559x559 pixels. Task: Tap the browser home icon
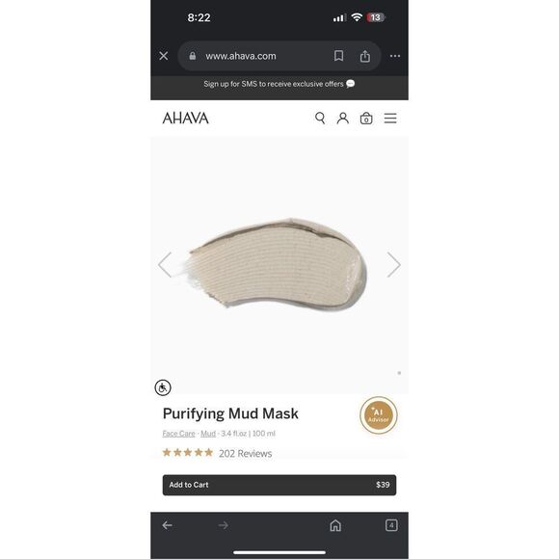coord(335,525)
